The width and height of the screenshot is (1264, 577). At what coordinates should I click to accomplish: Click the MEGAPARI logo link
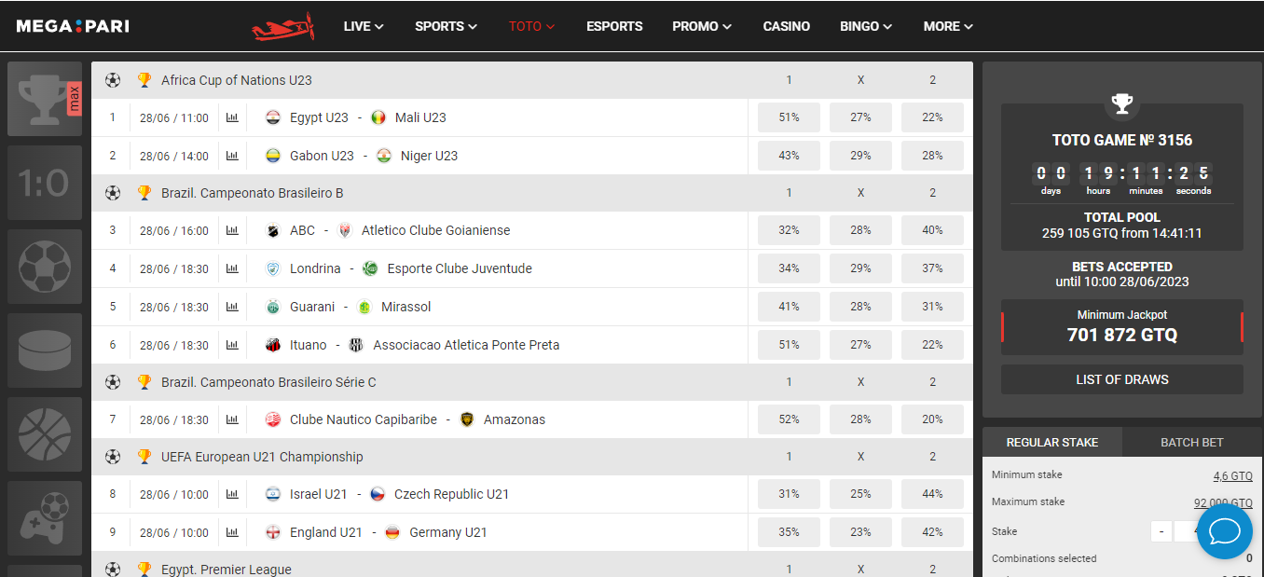tap(73, 26)
